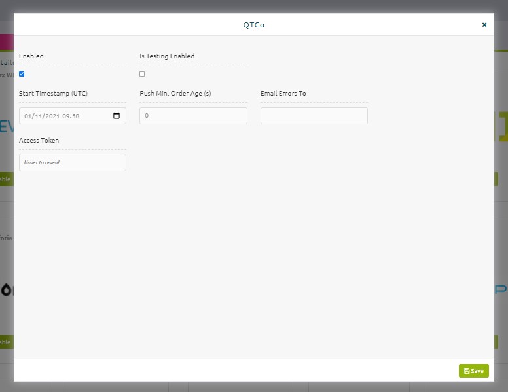
Task: Select the month segment 11 in timestamp
Action: tap(38, 116)
